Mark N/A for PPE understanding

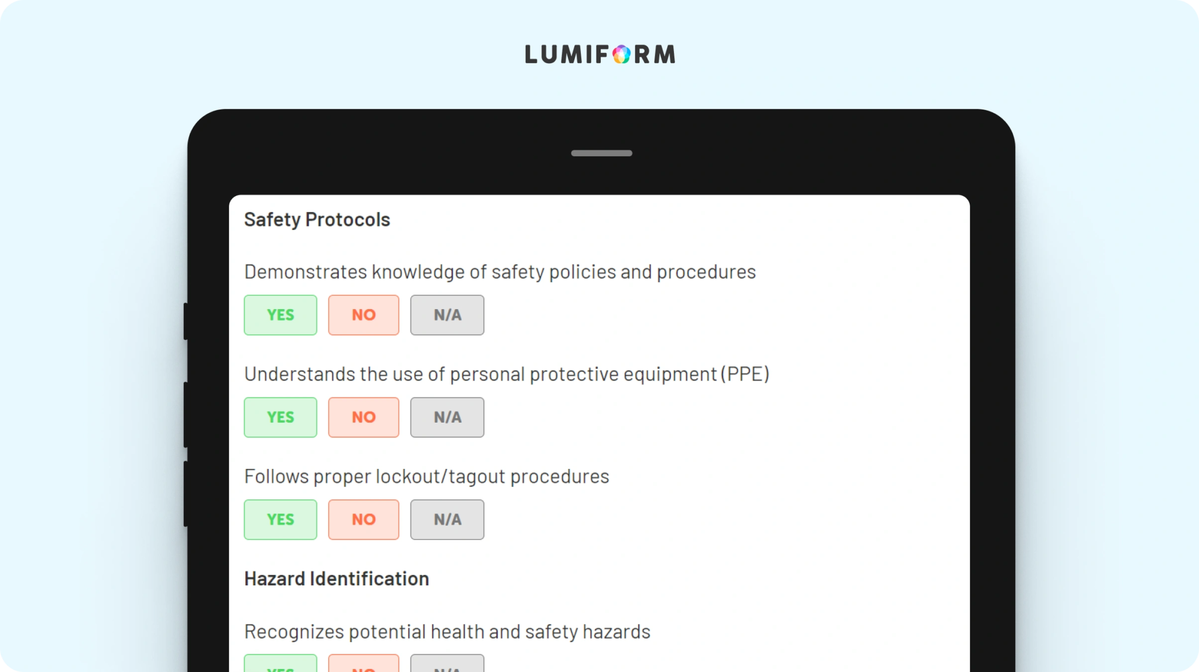click(447, 417)
